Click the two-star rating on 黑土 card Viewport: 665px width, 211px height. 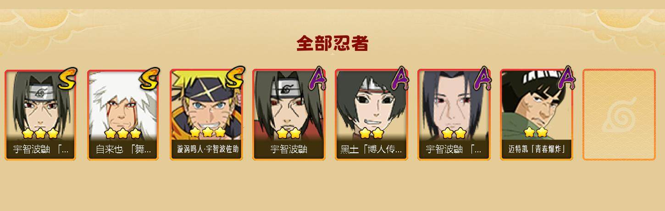371,133
